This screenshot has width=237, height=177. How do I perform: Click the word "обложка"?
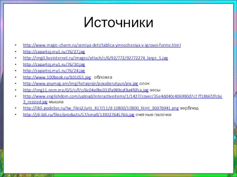pyautogui.click(x=103, y=77)
